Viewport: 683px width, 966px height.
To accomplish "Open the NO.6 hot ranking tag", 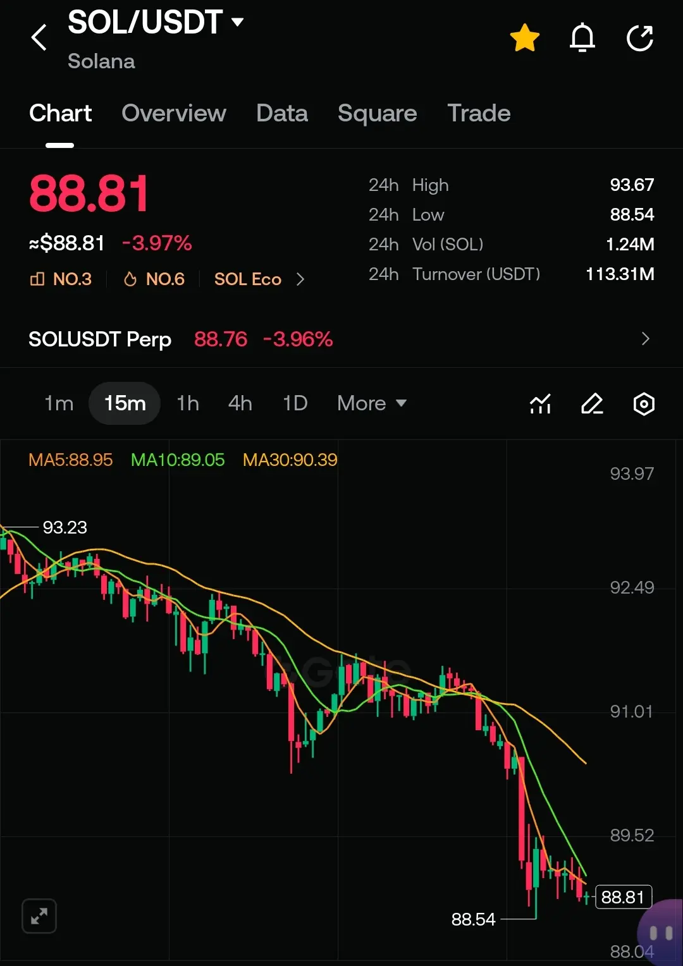I will pyautogui.click(x=154, y=279).
